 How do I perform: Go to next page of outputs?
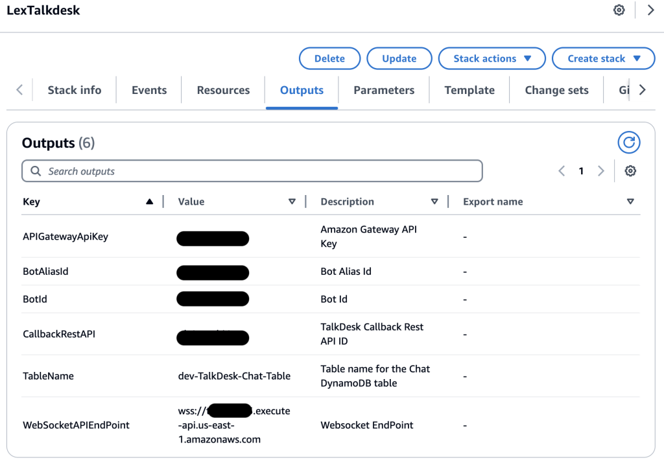click(601, 171)
